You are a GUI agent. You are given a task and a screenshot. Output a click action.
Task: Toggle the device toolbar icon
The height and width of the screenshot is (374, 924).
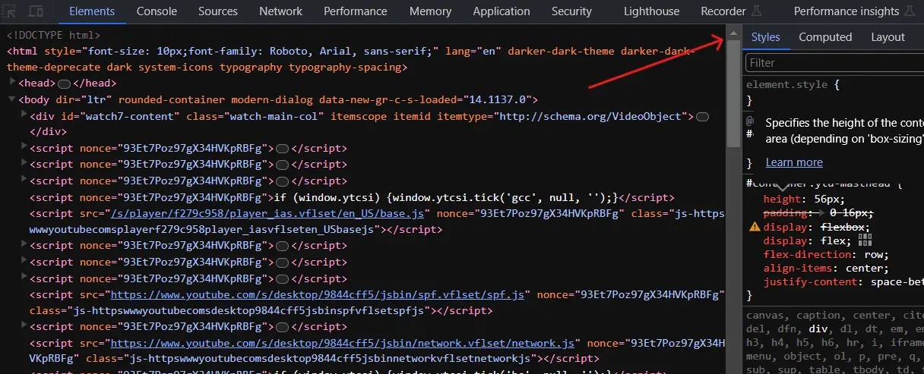[36, 11]
